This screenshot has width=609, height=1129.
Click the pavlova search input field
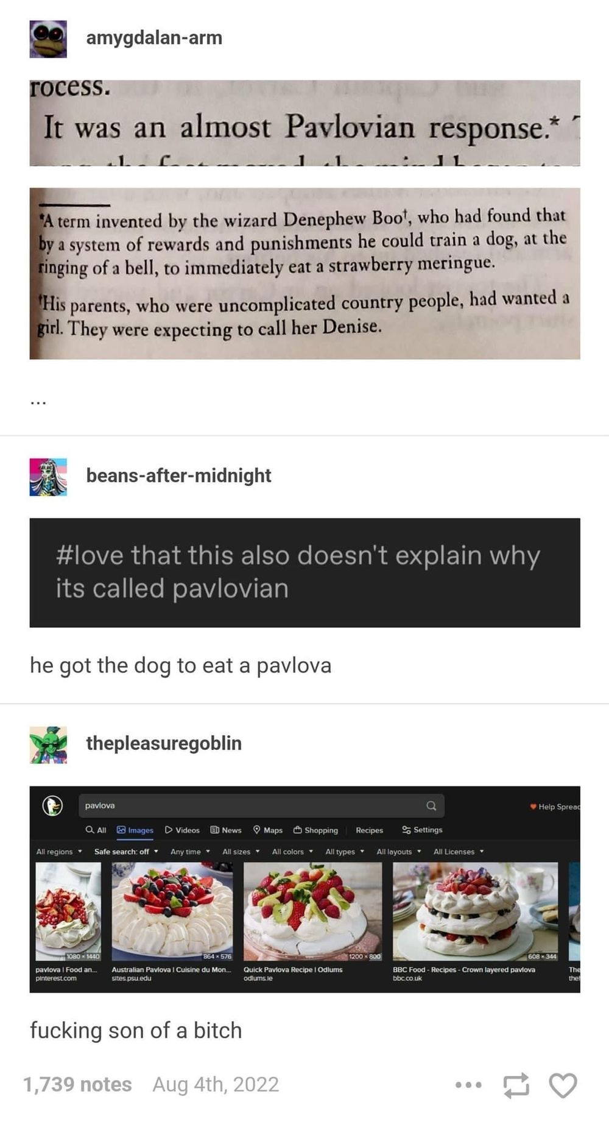pyautogui.click(x=261, y=805)
